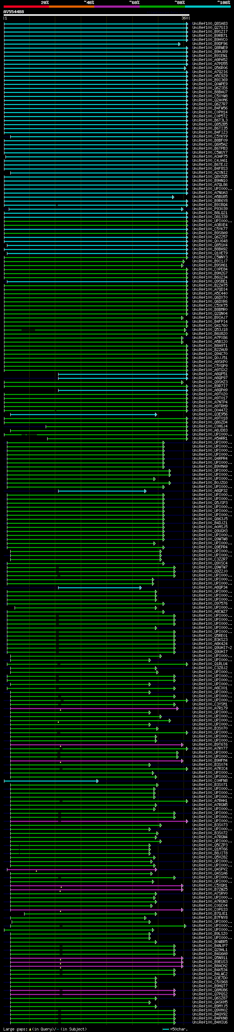Click the red 20% identity legend segment
Viewport: 234px width, 1032px height.
click(26, 7)
